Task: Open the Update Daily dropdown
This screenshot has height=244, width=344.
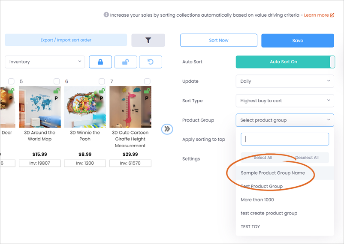Action: tap(285, 81)
